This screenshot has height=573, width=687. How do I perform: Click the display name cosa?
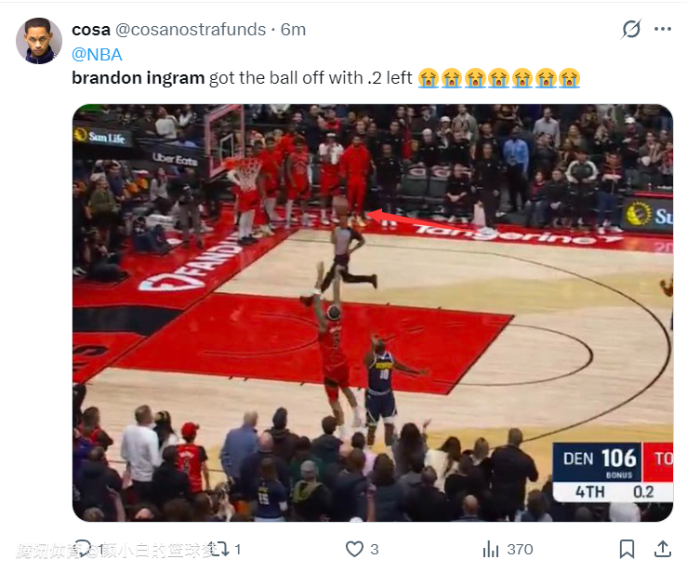tap(91, 30)
